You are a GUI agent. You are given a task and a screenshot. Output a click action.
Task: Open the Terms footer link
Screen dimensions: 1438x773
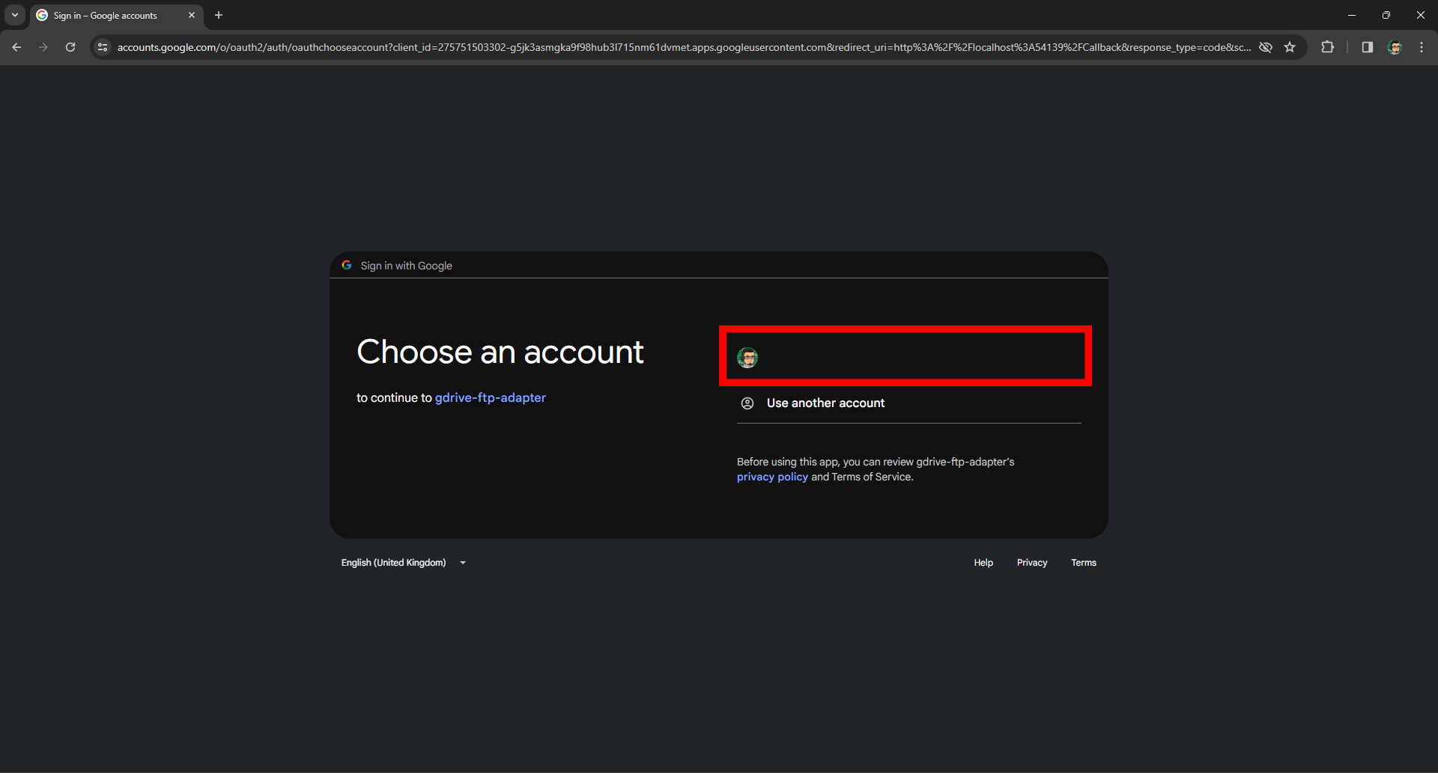pyautogui.click(x=1084, y=563)
